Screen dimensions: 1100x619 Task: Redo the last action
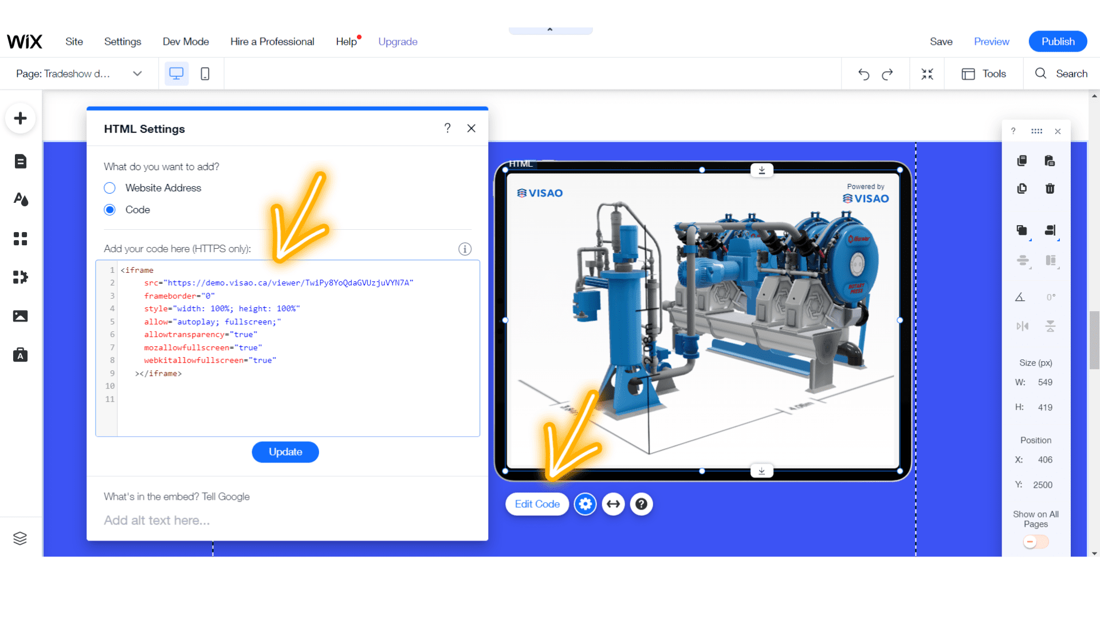click(887, 74)
